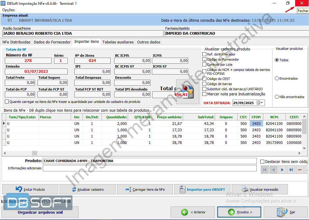Go to previous record arrow

(x=273, y=170)
